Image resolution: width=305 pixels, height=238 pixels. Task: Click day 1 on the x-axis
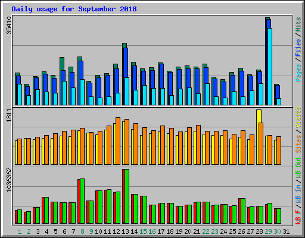point(20,231)
